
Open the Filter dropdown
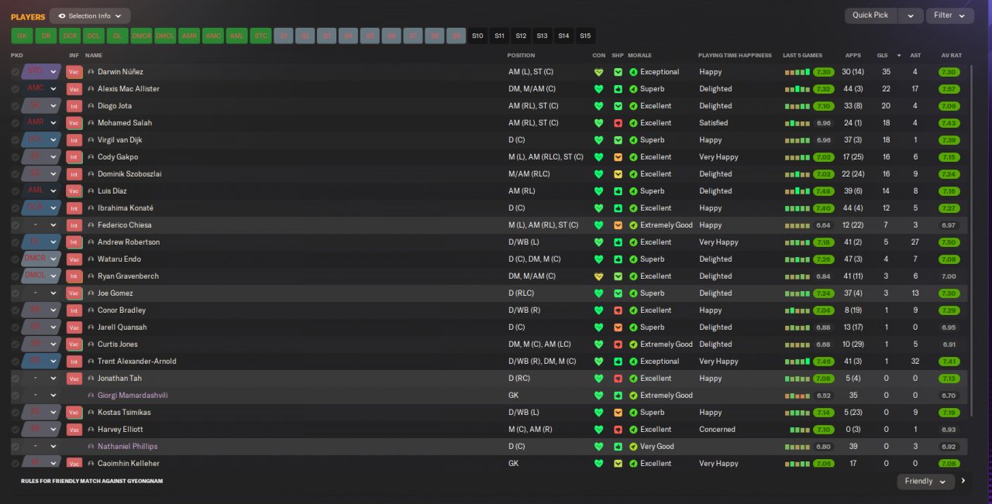click(x=949, y=15)
